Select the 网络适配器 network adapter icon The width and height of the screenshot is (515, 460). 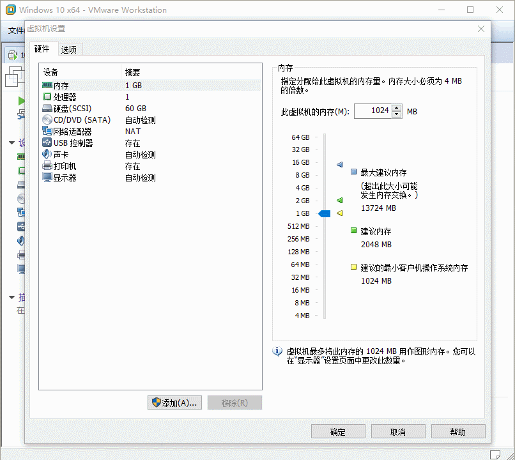pyautogui.click(x=47, y=132)
